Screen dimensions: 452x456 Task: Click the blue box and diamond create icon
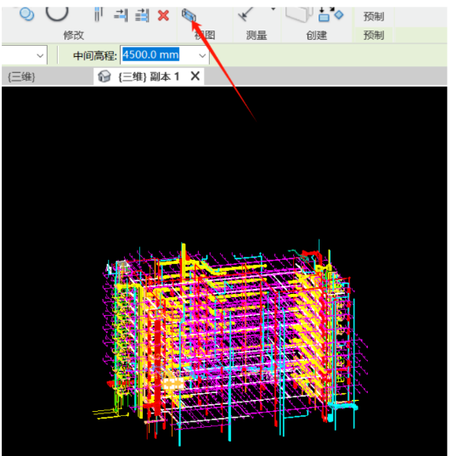point(331,14)
